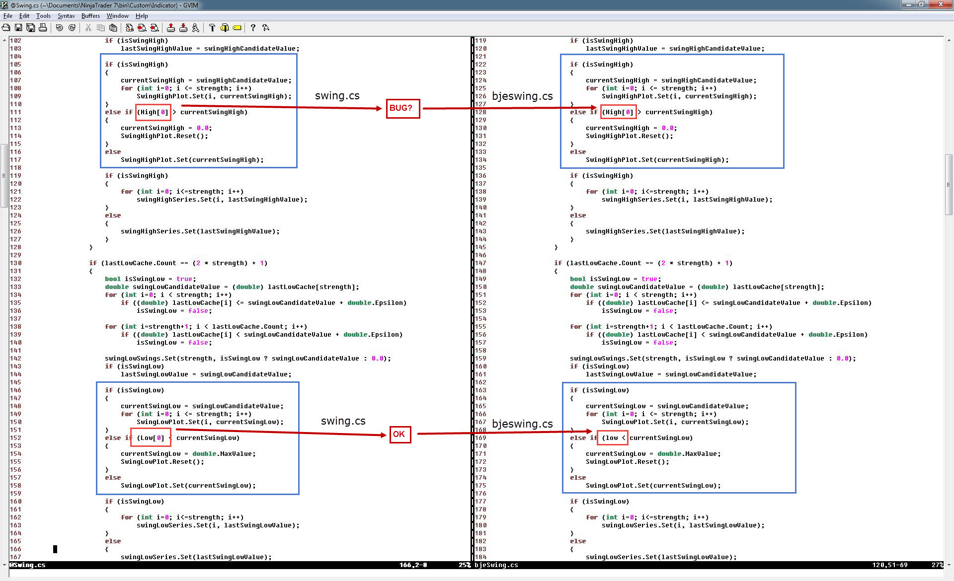Image resolution: width=954 pixels, height=581 pixels.
Task: Click the Save current file icon
Action: (18, 28)
